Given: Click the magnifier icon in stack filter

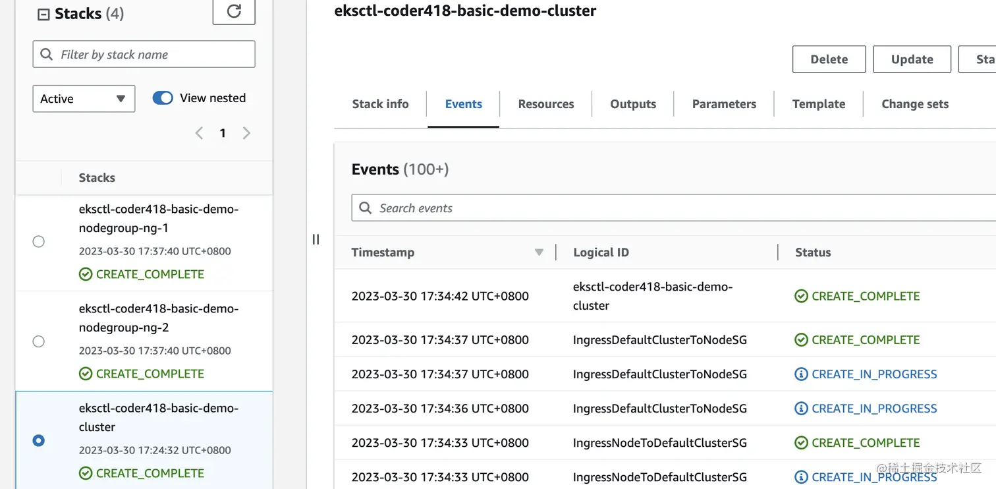Looking at the screenshot, I should tap(46, 54).
